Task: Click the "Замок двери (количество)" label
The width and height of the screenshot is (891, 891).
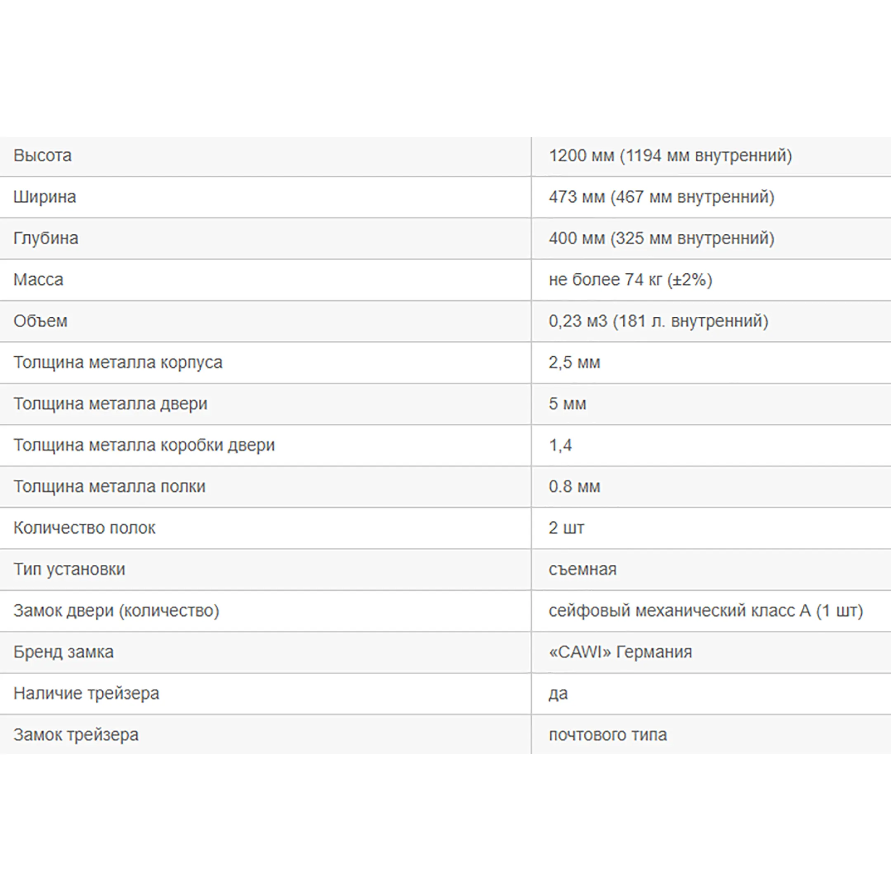Action: [x=116, y=610]
